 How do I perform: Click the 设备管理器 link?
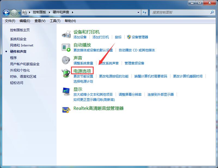click(x=140, y=37)
